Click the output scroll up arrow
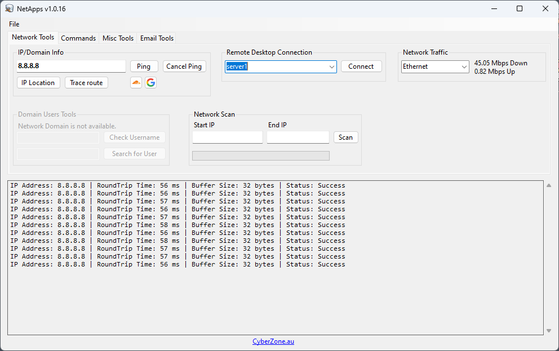The height and width of the screenshot is (351, 559). pyautogui.click(x=549, y=185)
